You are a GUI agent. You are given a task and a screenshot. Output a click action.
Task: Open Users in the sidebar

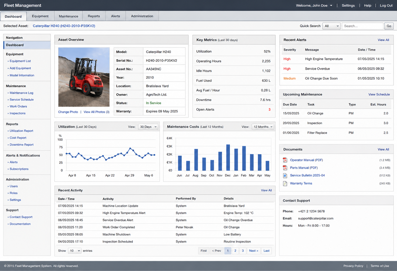tap(14, 186)
